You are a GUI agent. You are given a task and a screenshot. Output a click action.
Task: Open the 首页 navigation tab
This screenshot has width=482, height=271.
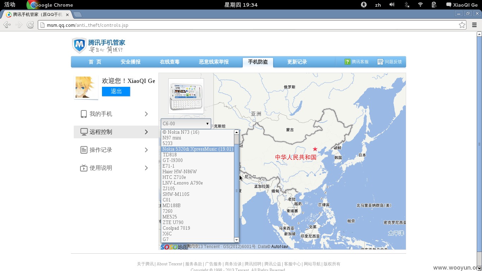tap(95, 62)
